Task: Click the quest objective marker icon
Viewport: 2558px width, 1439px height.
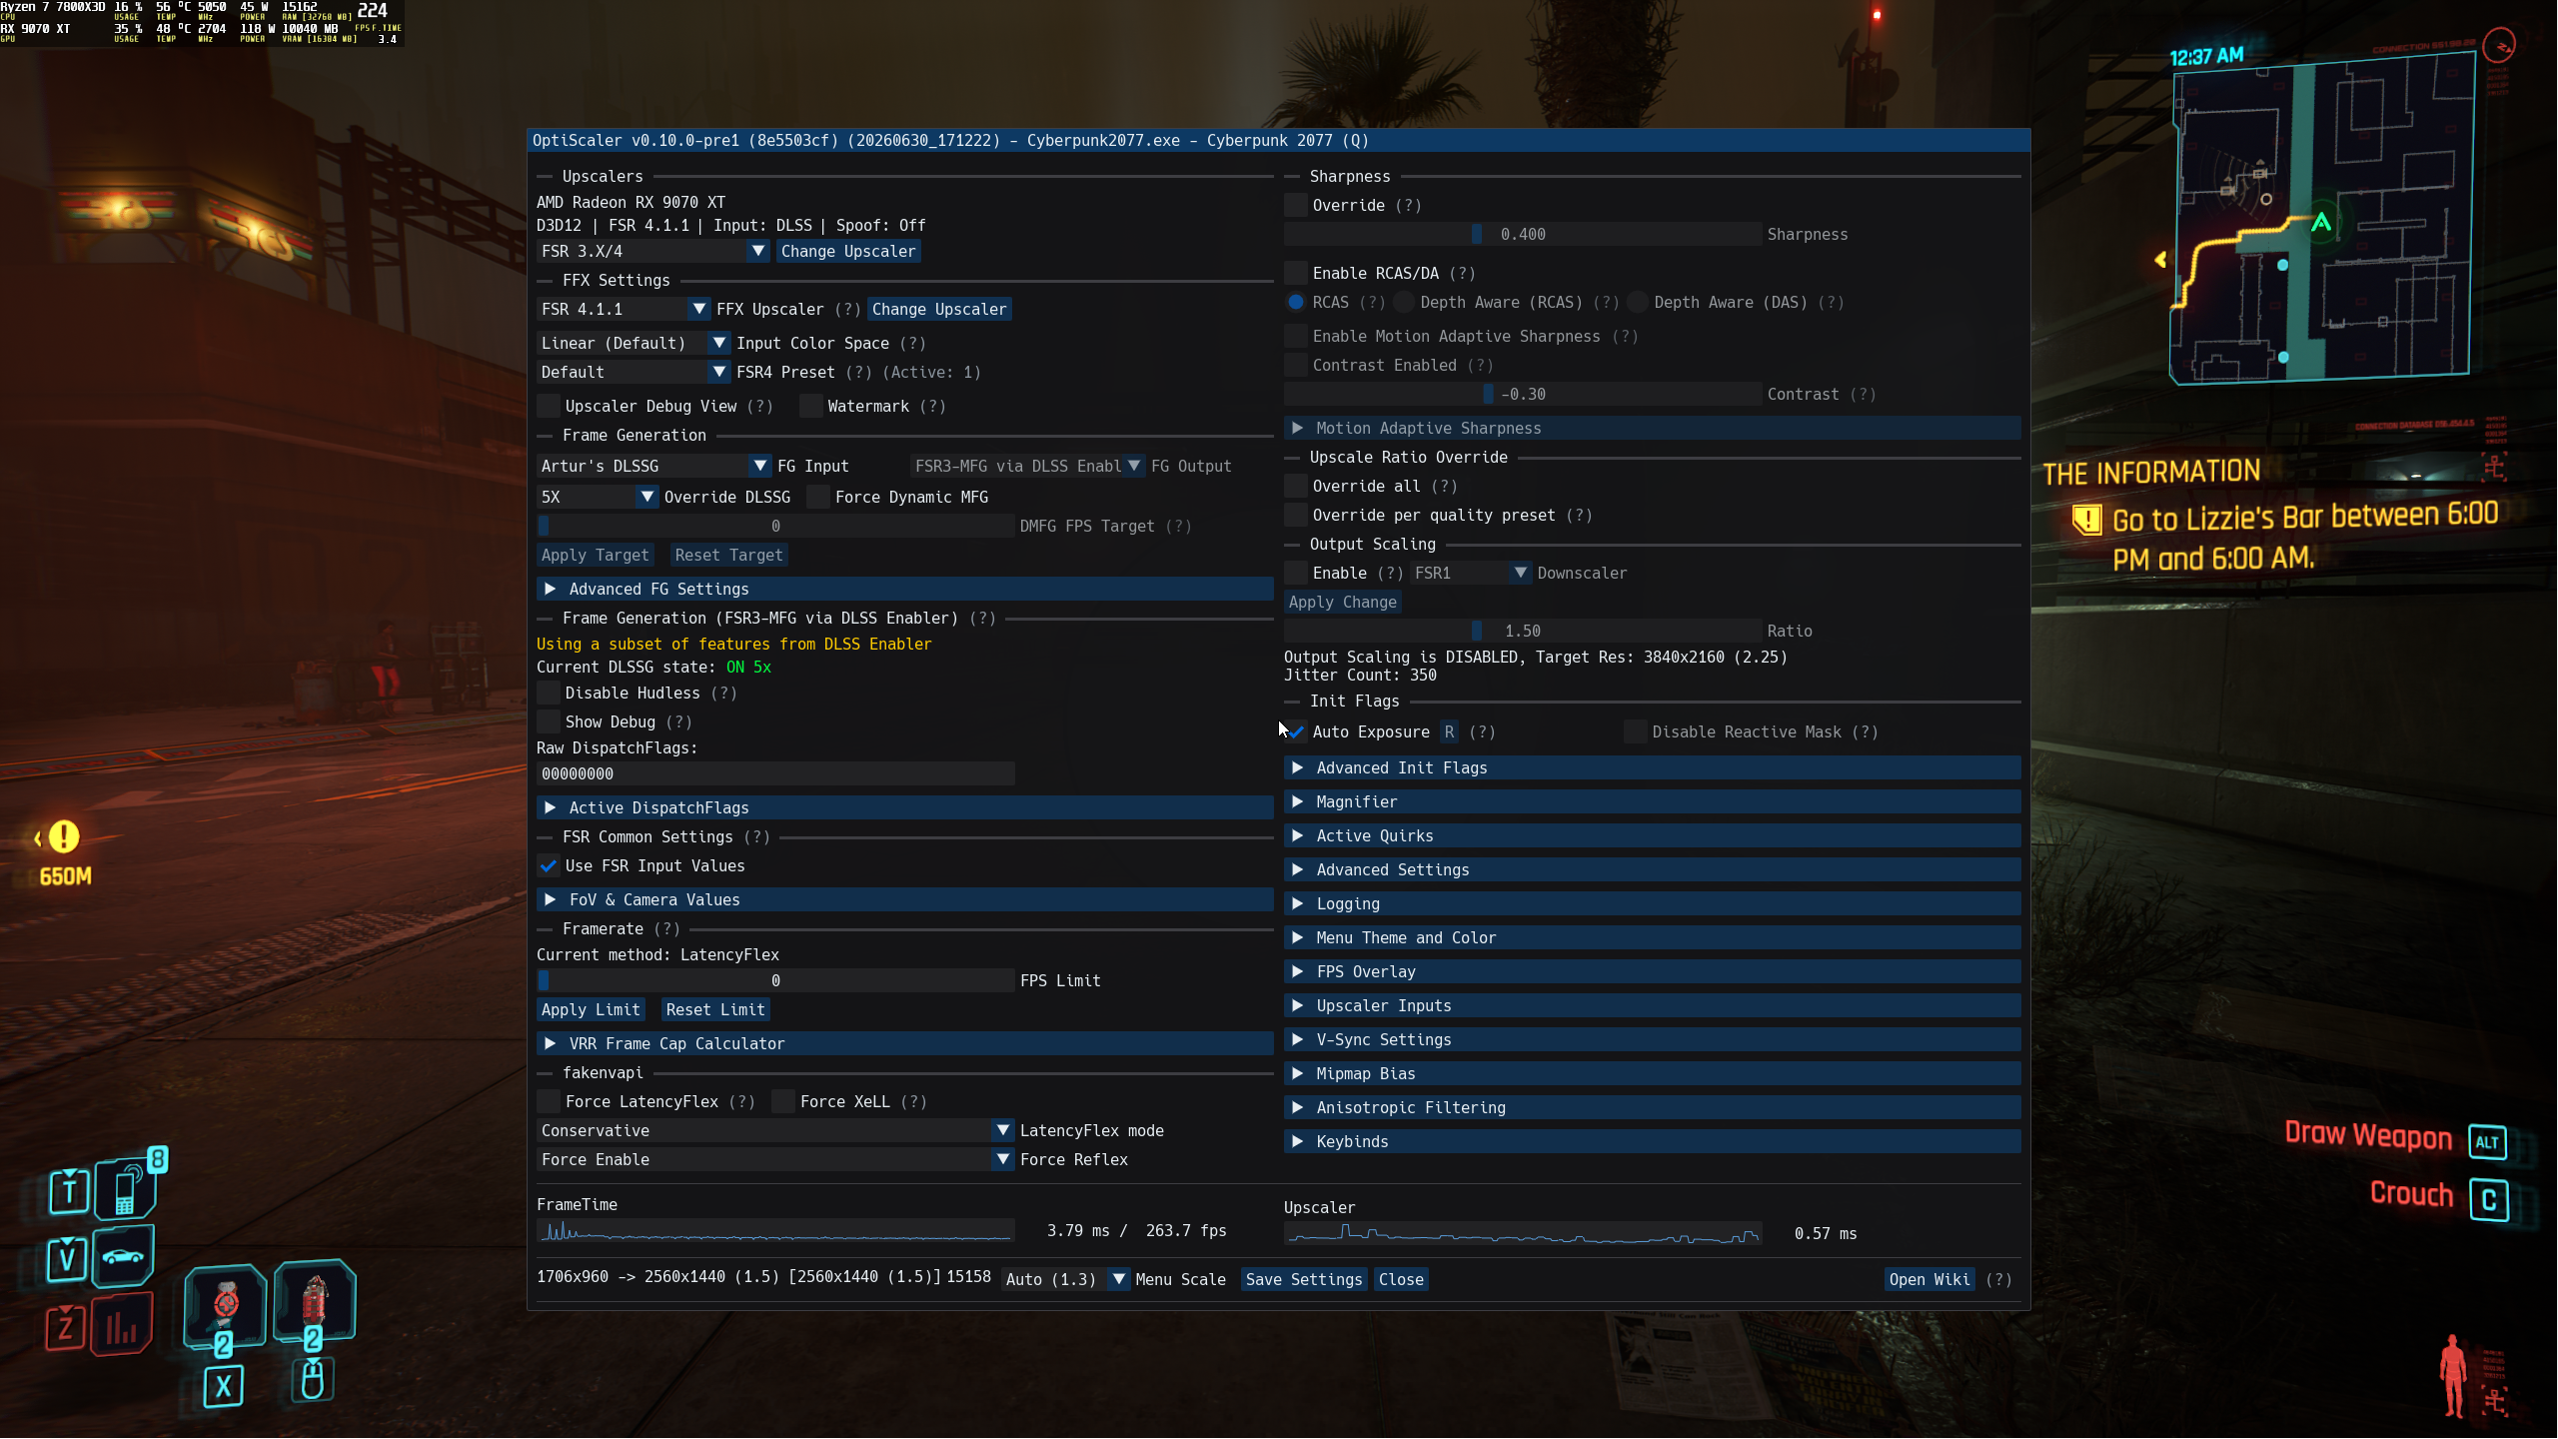Action: click(x=2086, y=520)
